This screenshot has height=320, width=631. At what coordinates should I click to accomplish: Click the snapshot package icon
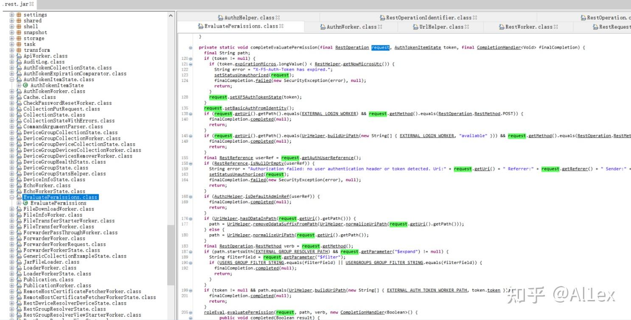pos(19,32)
